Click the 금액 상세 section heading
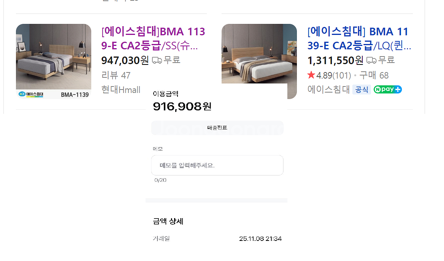Image resolution: width=444 pixels, height=261 pixels. [x=168, y=221]
